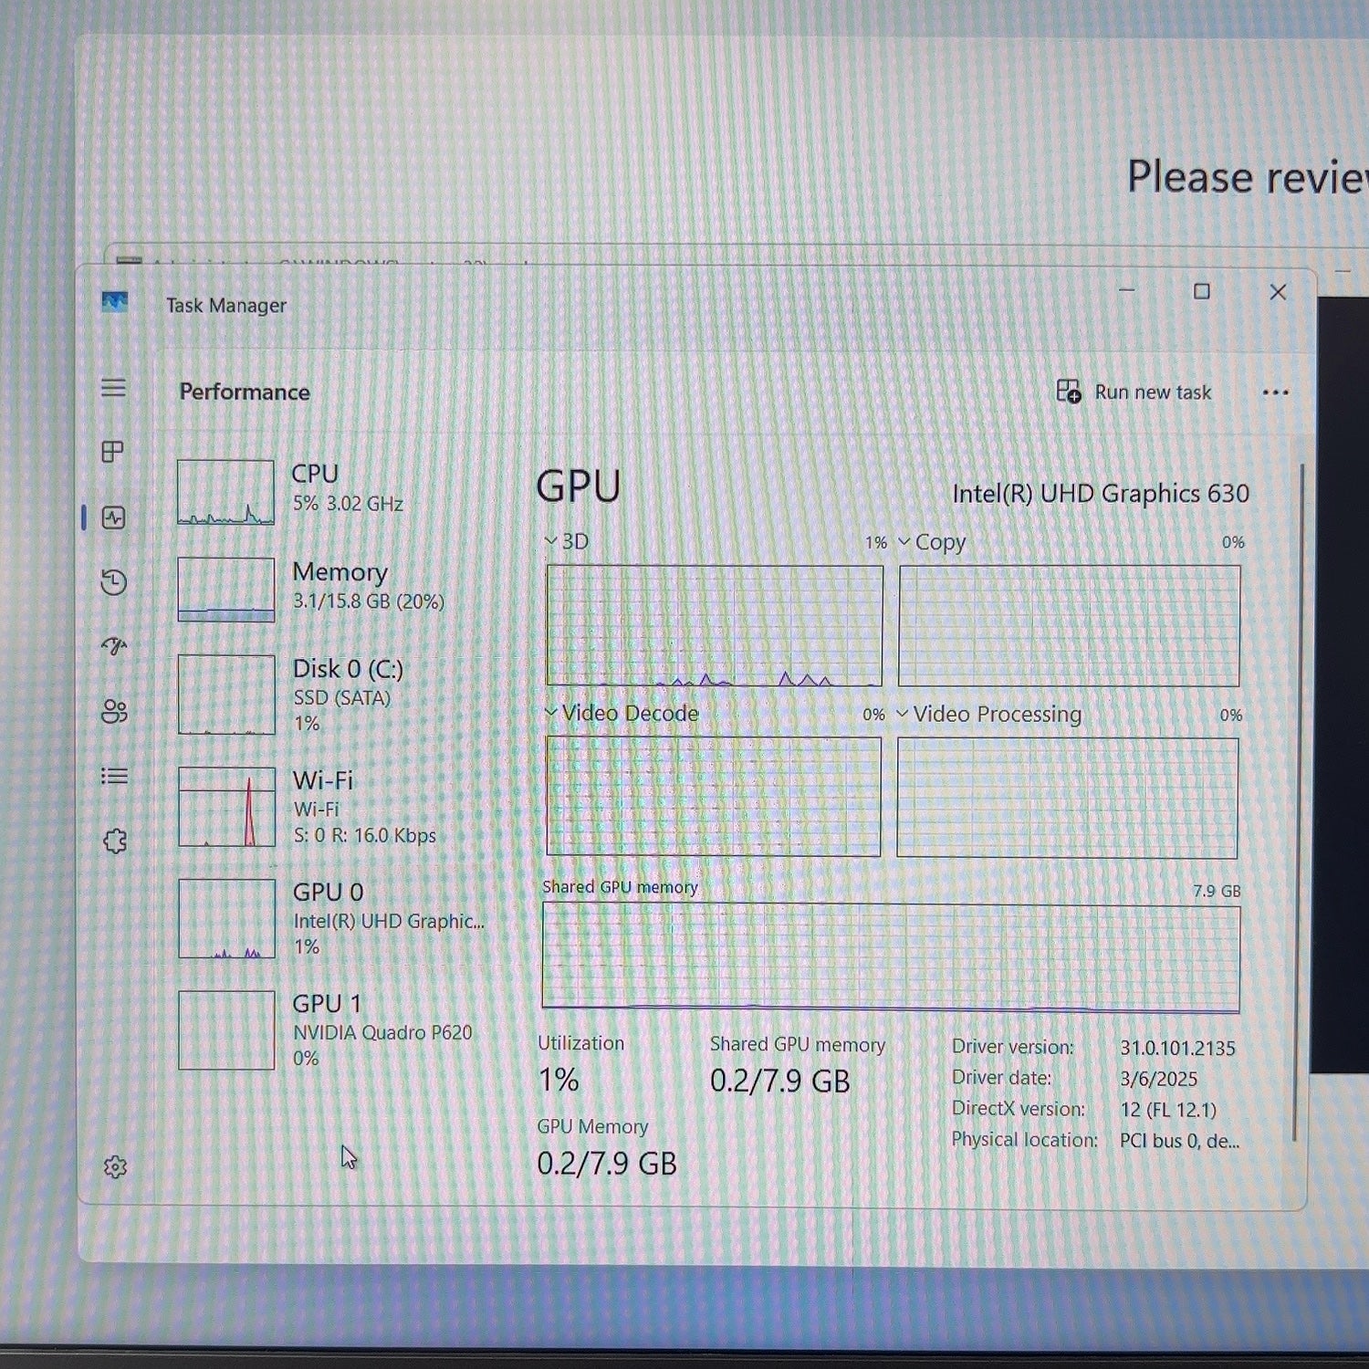Select the Performance page icon in sidebar
This screenshot has height=1369, width=1369.
(x=113, y=517)
